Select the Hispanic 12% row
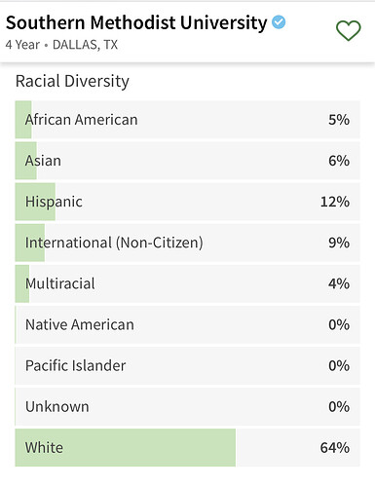The width and height of the screenshot is (375, 487). [187, 202]
